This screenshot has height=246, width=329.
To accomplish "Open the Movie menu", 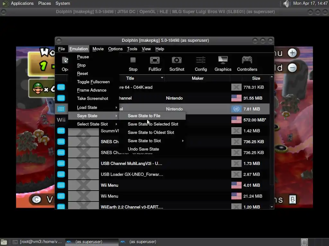I will [98, 49].
